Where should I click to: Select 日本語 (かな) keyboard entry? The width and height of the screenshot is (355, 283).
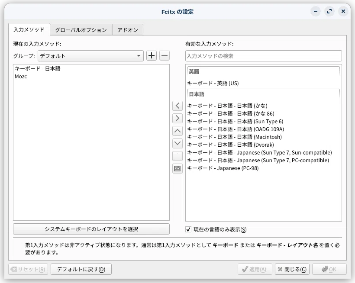[x=264, y=106]
